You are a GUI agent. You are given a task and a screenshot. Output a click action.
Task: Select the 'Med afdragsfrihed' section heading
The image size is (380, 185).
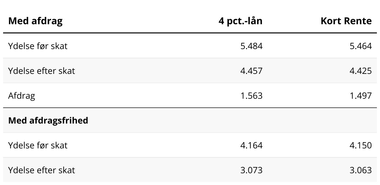click(x=48, y=120)
